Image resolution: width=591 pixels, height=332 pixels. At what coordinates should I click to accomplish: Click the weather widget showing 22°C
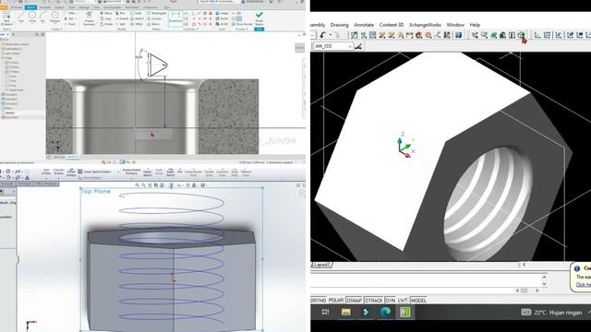(551, 313)
